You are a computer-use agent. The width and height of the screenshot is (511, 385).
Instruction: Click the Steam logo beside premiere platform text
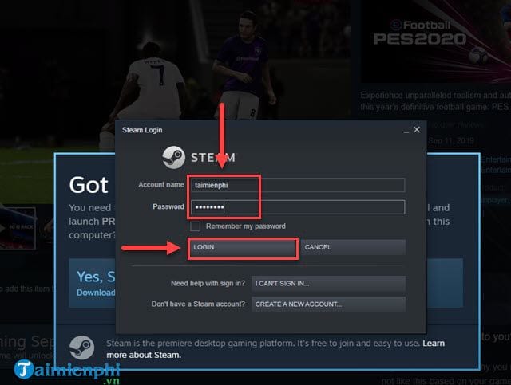pos(81,348)
